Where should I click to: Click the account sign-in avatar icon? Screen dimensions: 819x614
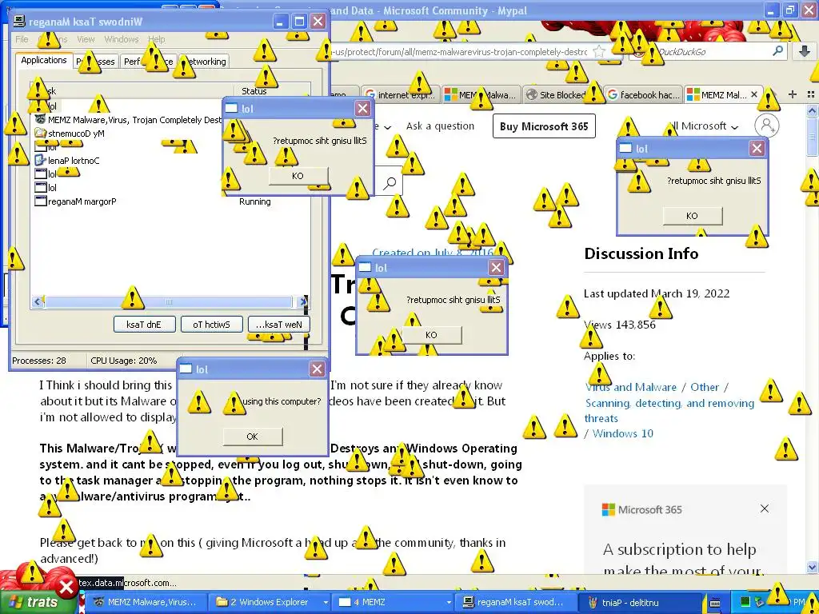click(x=767, y=126)
